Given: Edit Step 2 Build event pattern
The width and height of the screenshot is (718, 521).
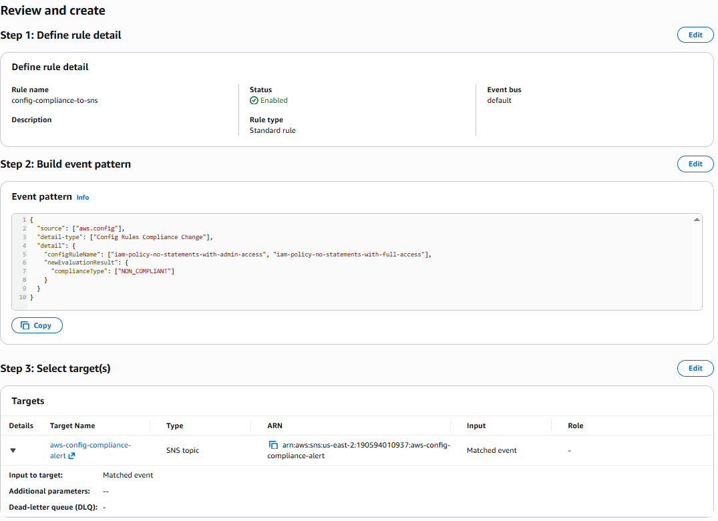Looking at the screenshot, I should (695, 164).
